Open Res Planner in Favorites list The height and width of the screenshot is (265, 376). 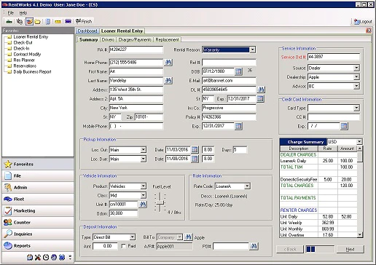coord(24,60)
